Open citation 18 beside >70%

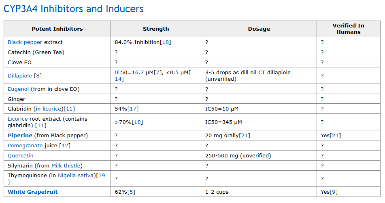(x=137, y=122)
